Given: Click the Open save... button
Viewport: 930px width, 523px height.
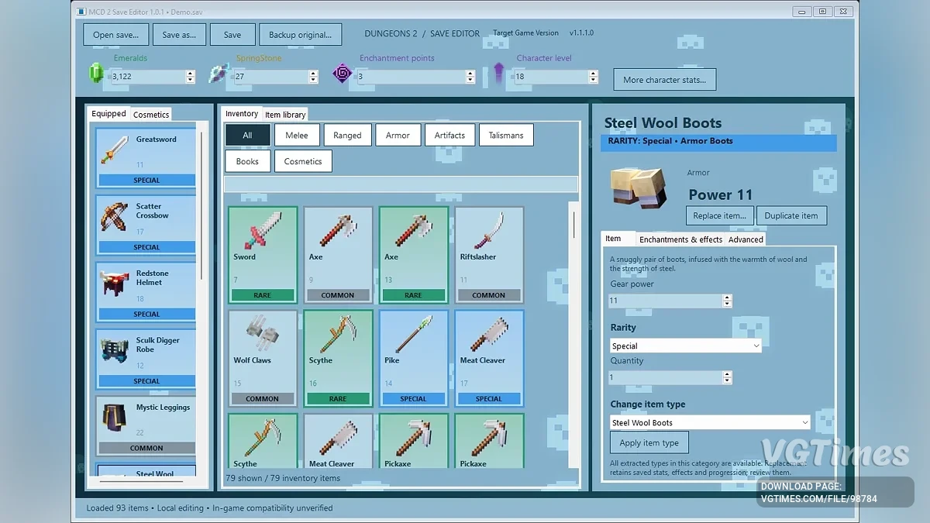Looking at the screenshot, I should click(x=116, y=35).
